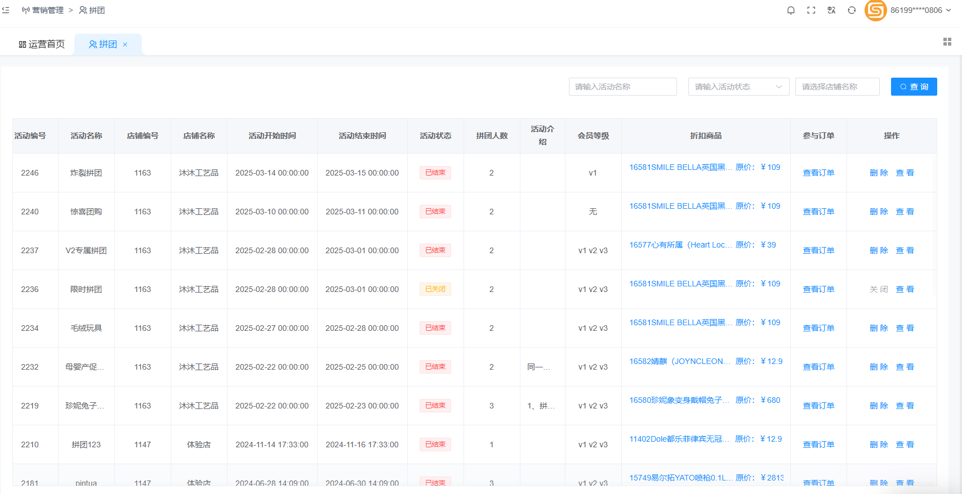Switch to the 运营首页 tab
The width and height of the screenshot is (962, 494).
pyautogui.click(x=42, y=44)
